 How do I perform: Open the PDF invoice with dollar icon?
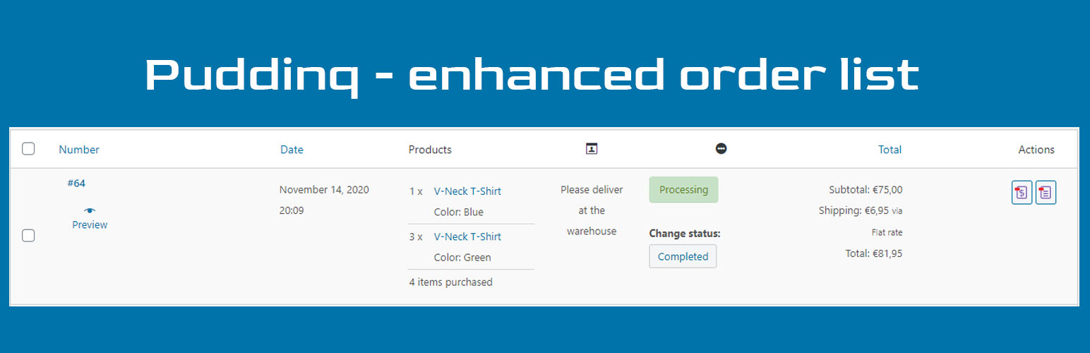(x=1022, y=193)
